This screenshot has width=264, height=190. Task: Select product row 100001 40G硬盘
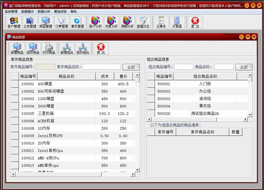pyautogui.click(x=77, y=84)
